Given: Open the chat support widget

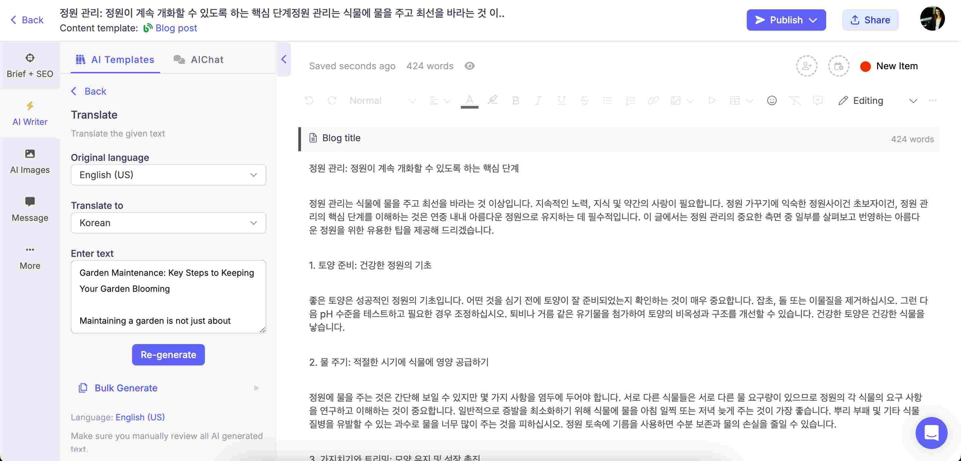Looking at the screenshot, I should pyautogui.click(x=932, y=433).
